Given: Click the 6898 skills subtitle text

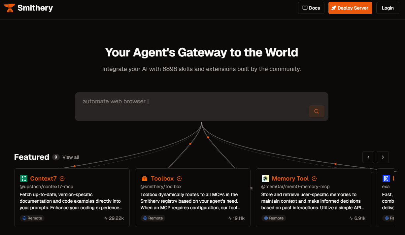Looking at the screenshot, I should pos(202,69).
